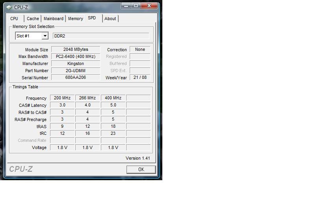Click the 1.8 V voltage under 200 MHz
The width and height of the screenshot is (331, 207).
(62, 147)
